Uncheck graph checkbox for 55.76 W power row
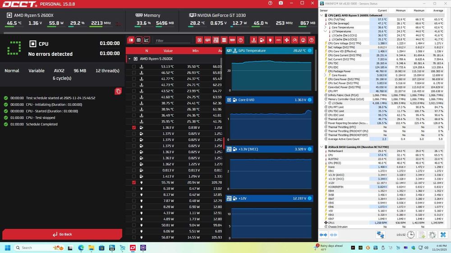Viewport: 451px width, 253px height. coord(134,182)
